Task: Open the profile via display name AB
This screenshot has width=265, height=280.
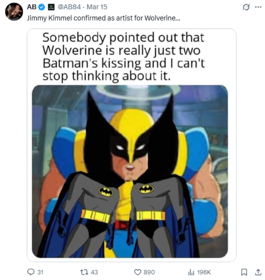Action: coord(31,7)
